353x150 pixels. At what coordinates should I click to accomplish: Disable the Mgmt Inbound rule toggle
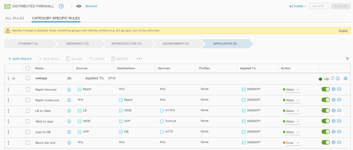[325, 89]
